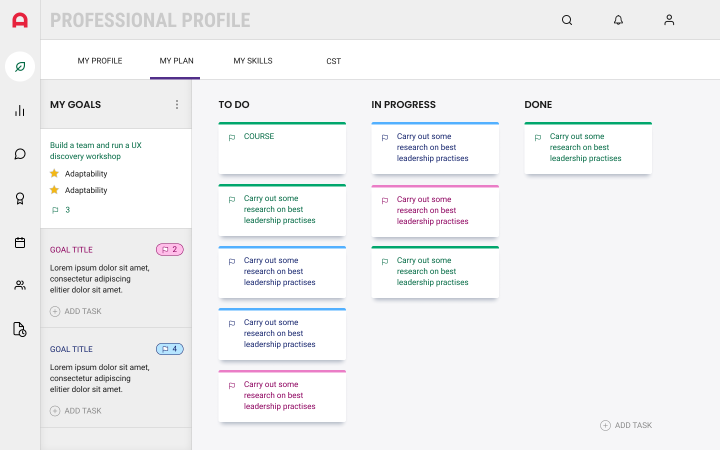Click the plus icon of bottom-right ADD TASK
This screenshot has height=450, width=720.
pos(605,425)
